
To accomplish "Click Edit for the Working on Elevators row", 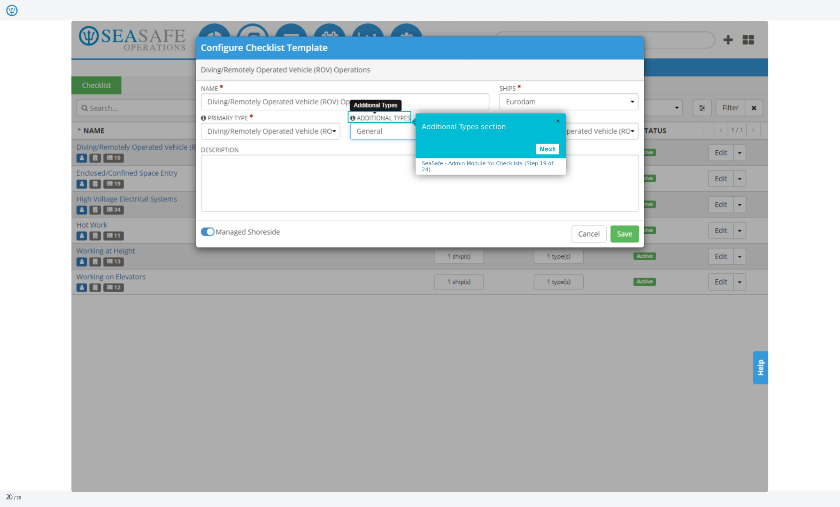I will [x=721, y=282].
